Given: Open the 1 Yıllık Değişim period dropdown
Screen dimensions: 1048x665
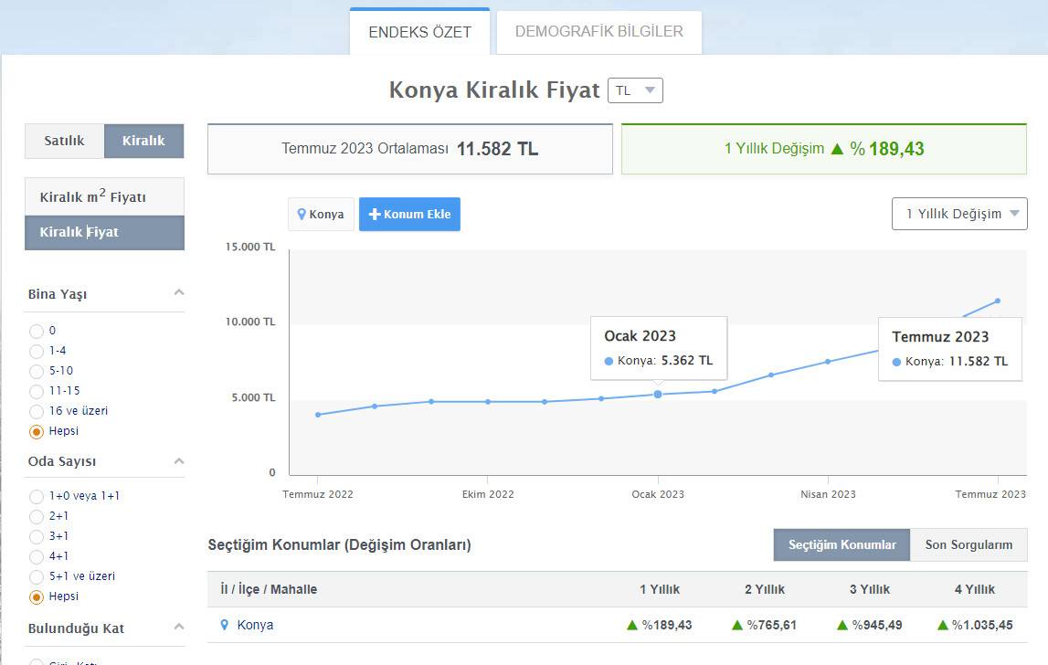Looking at the screenshot, I should [x=959, y=214].
